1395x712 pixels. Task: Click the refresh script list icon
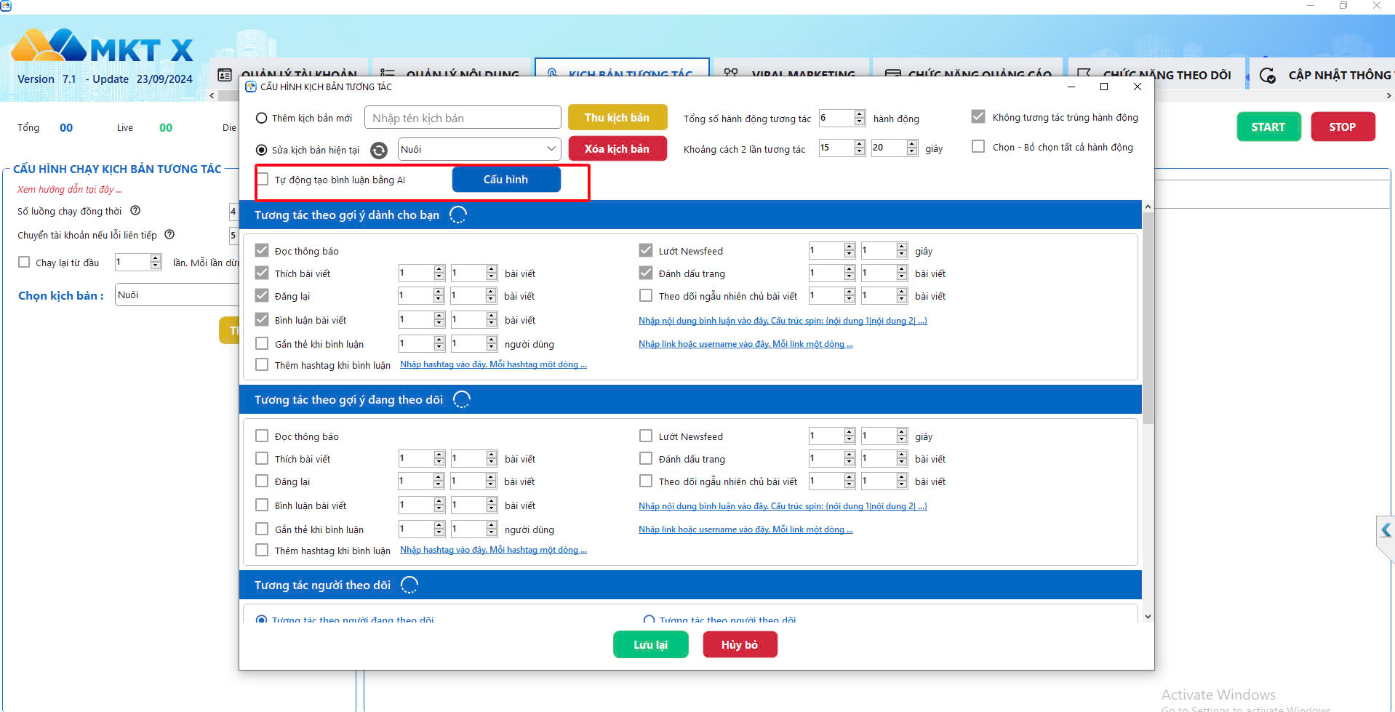379,150
